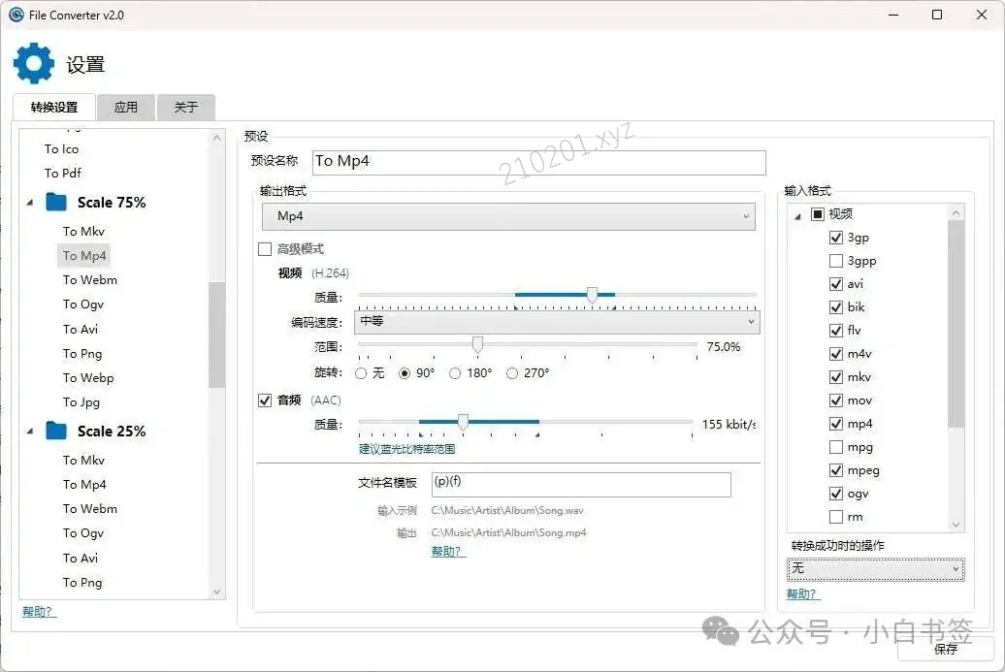
Task: Check the rm input format
Action: pyautogui.click(x=836, y=516)
